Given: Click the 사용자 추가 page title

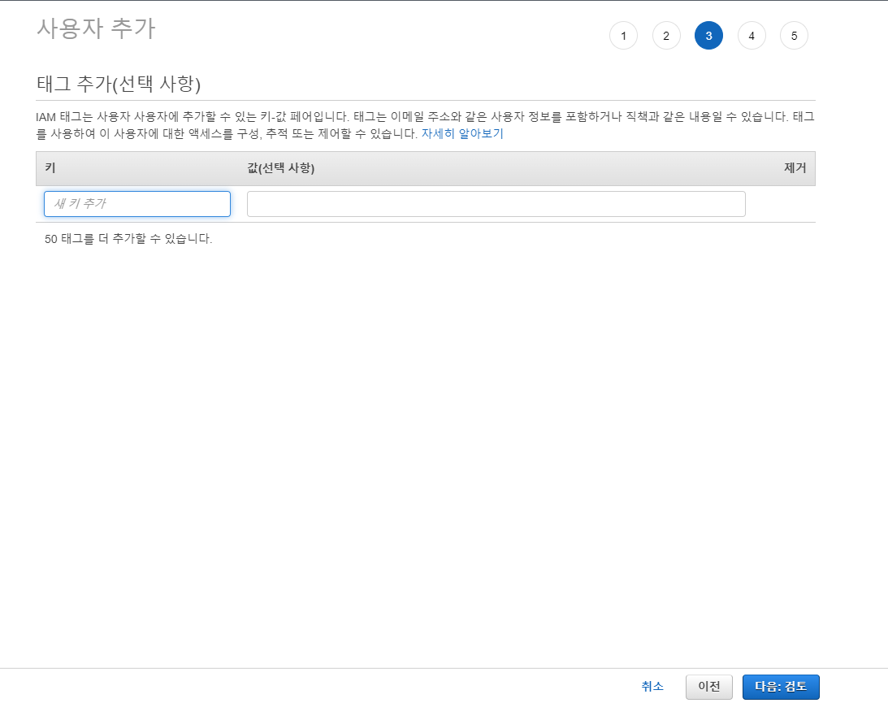Looking at the screenshot, I should 97,28.
